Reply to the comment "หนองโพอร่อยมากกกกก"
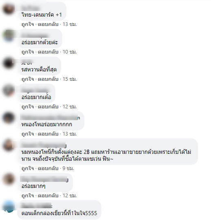211x220 pixels. [x=48, y=134]
